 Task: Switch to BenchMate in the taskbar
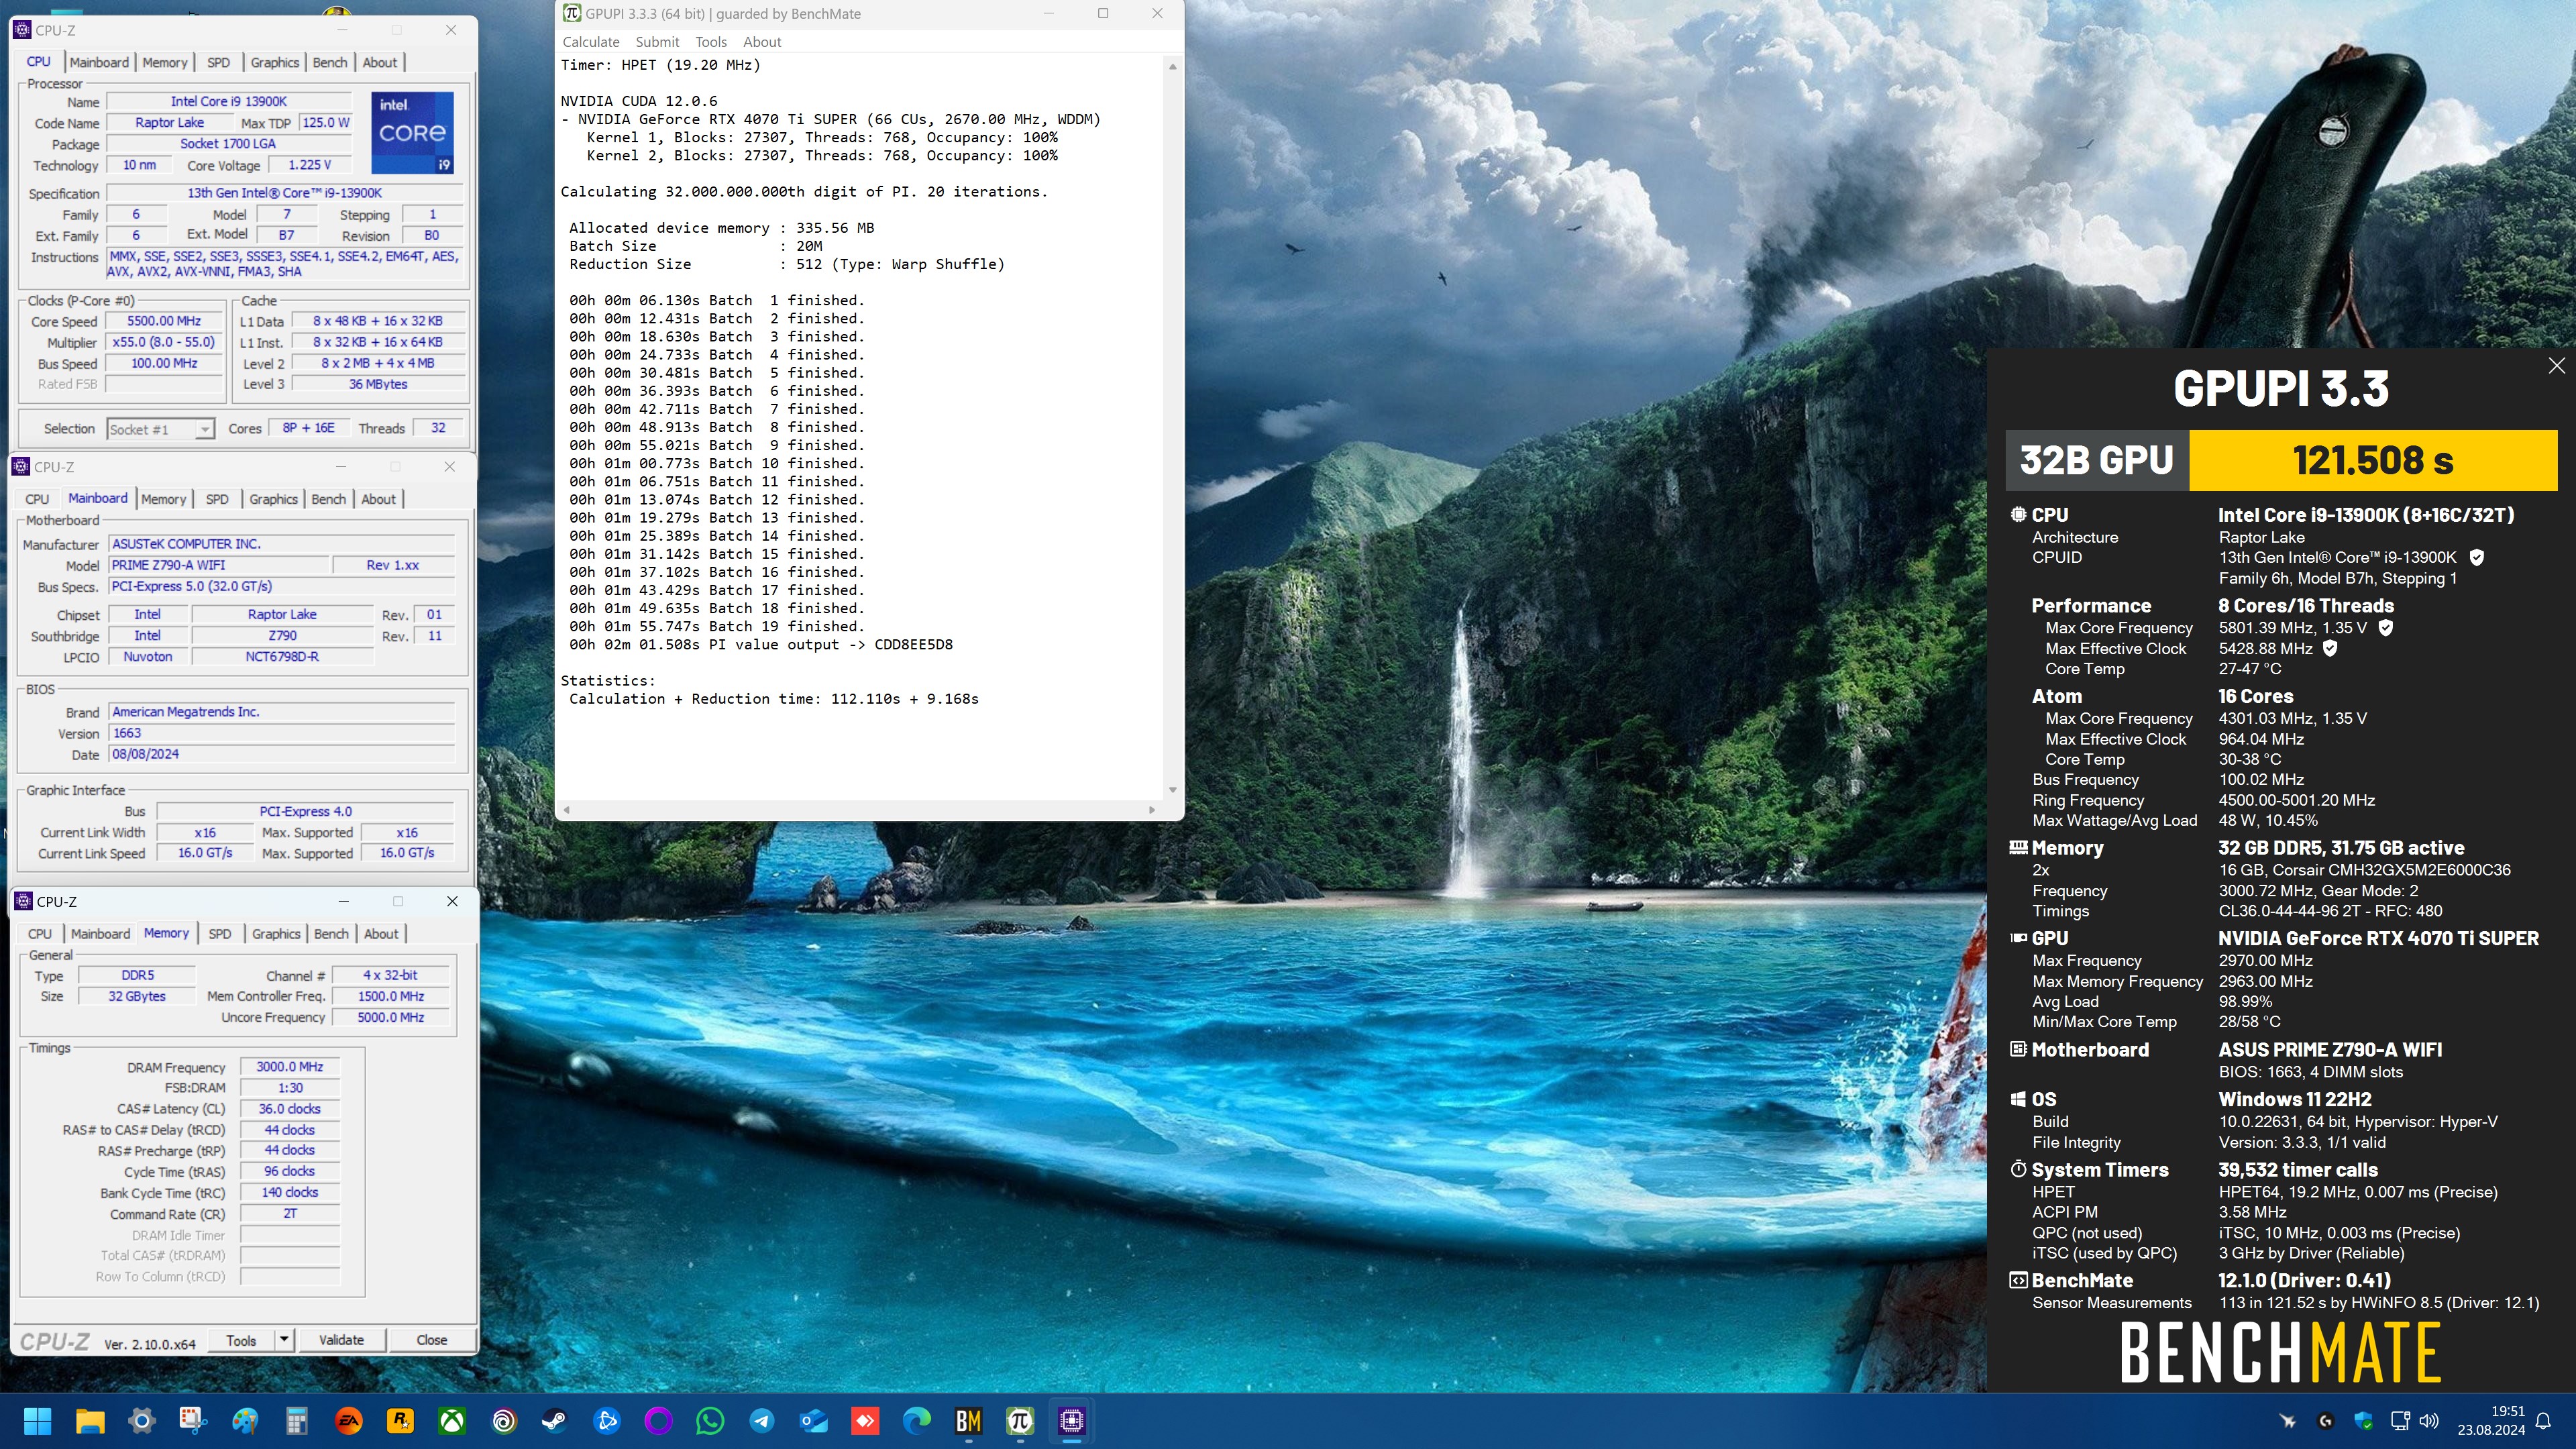point(968,1421)
